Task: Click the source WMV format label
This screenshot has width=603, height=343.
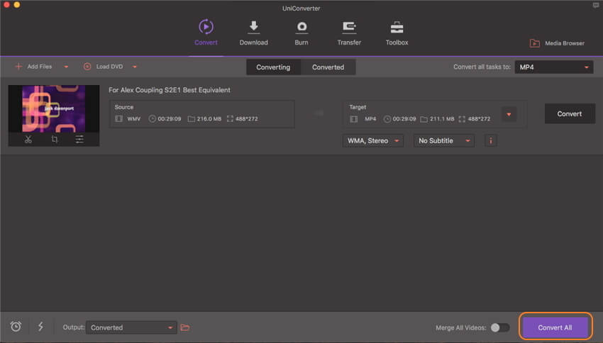Action: [134, 118]
